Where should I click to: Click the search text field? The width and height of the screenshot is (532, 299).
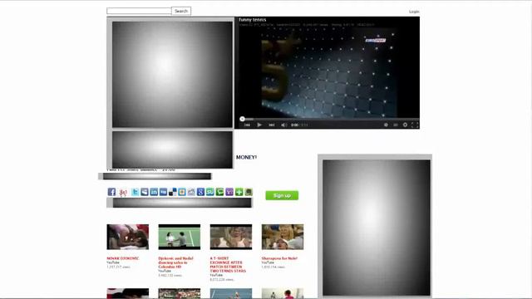139,11
